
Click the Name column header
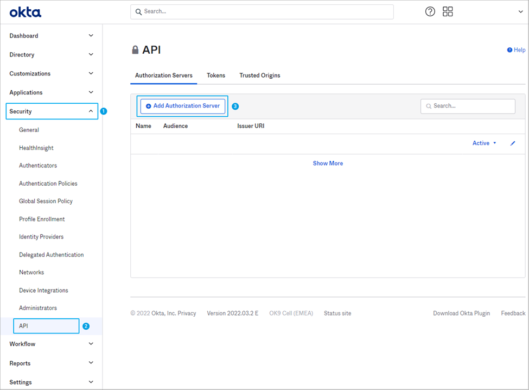point(143,126)
